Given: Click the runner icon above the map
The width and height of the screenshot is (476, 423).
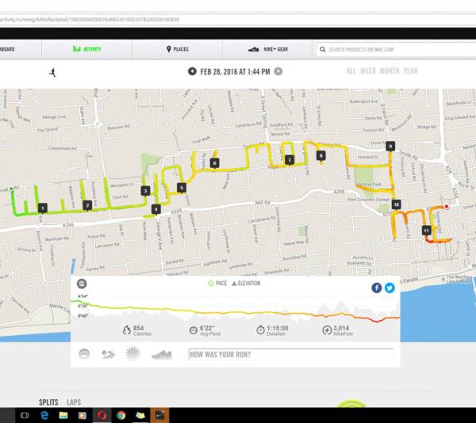Looking at the screenshot, I should pyautogui.click(x=52, y=71).
